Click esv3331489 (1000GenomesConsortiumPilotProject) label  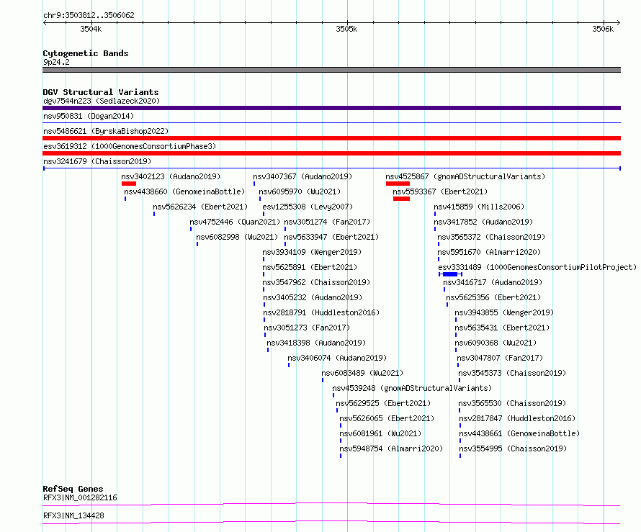[537, 267]
